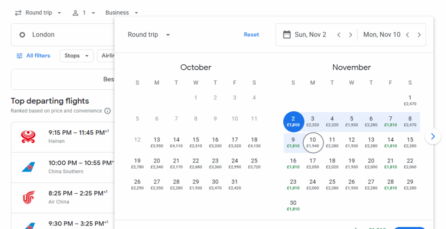
Task: Open All filters panel
Action: pyautogui.click(x=34, y=56)
